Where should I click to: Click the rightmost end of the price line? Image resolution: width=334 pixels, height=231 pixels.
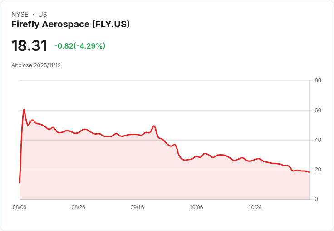(309, 172)
